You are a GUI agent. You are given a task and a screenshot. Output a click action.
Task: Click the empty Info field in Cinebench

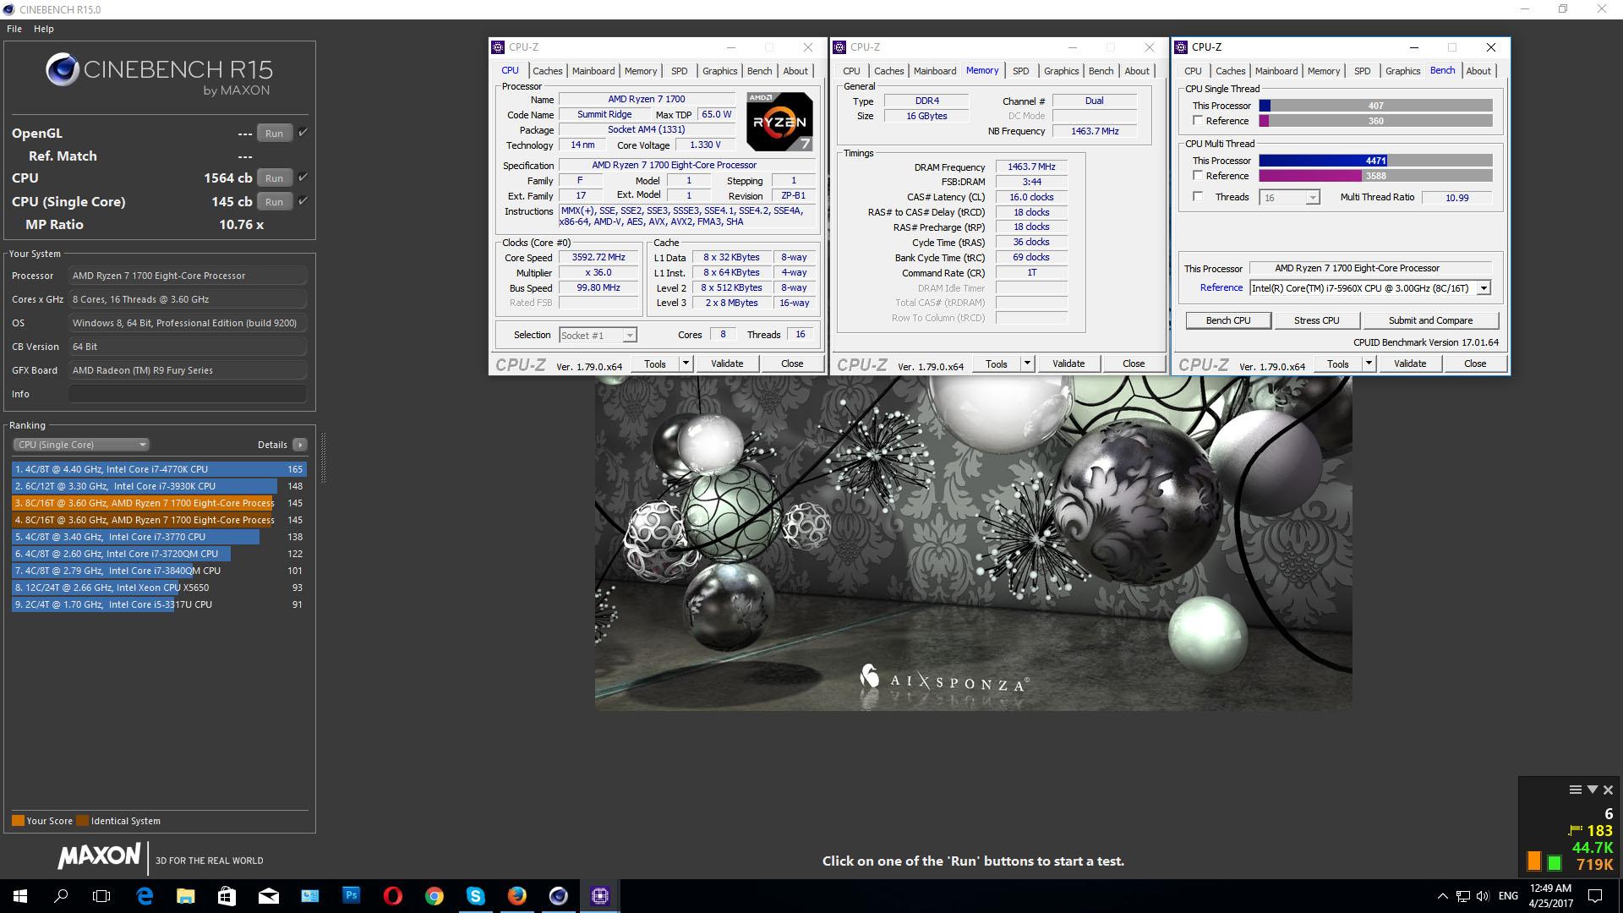point(188,394)
